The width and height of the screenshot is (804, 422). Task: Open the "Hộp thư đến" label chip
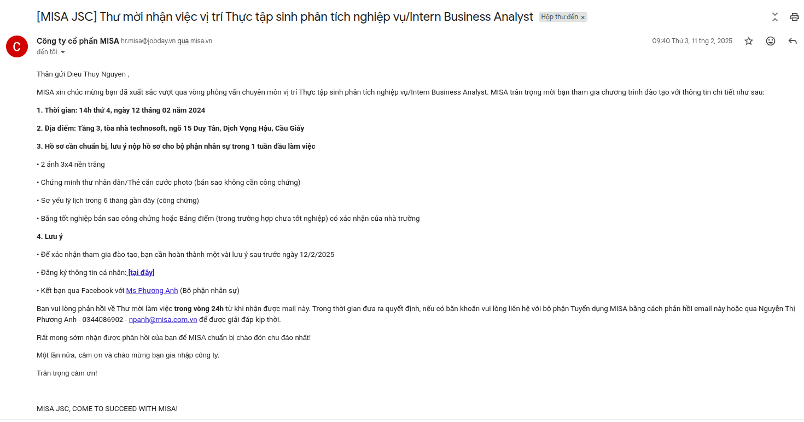point(559,17)
